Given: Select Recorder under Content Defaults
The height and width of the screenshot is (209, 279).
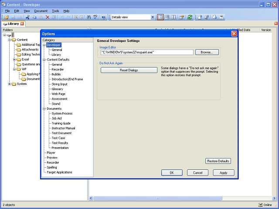Looking at the screenshot, I should click(x=58, y=70).
